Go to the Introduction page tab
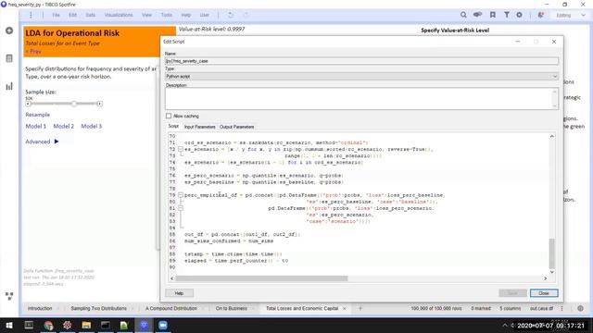Viewport: 593px width, 333px height. 40,308
